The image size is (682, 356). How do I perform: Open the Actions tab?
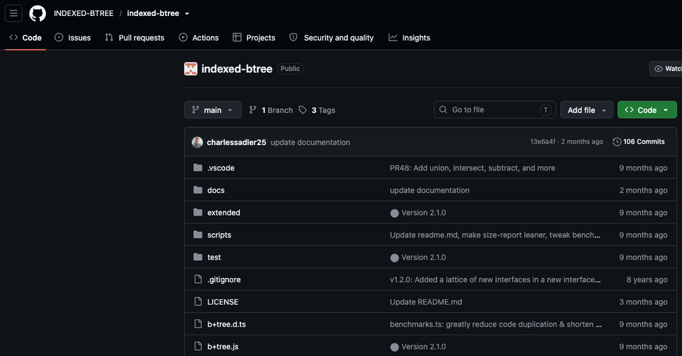(x=198, y=38)
